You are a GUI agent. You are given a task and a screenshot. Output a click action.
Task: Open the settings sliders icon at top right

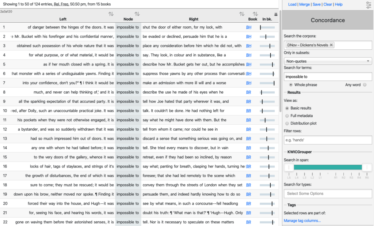pyautogui.click(x=369, y=5)
